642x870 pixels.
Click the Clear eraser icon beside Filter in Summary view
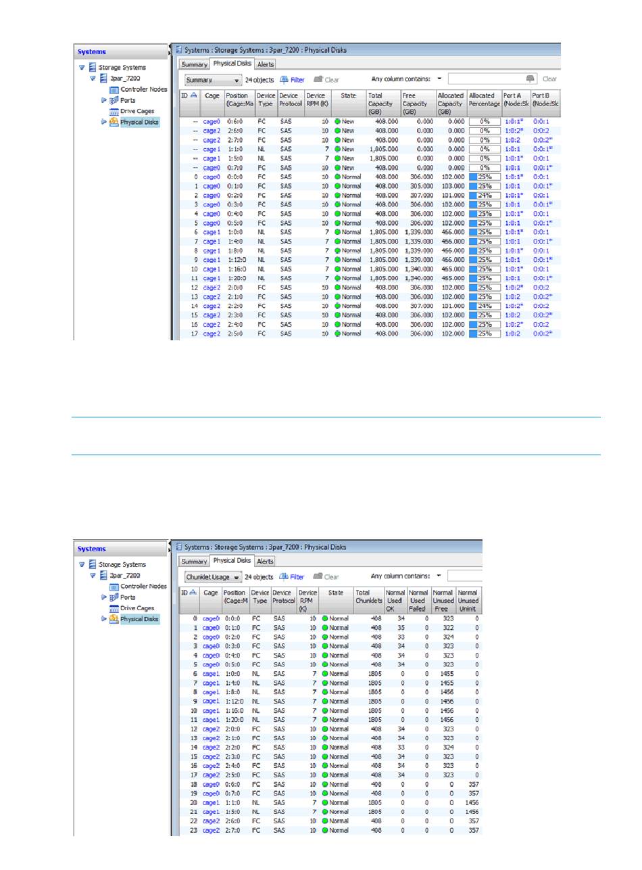click(318, 79)
